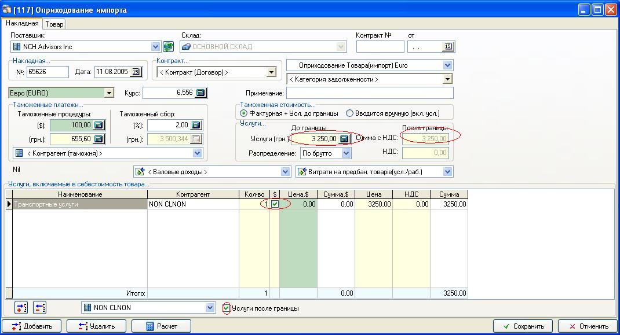This screenshot has height=335, width=620.
Task: Expand the Поставщик dropdown list
Action: point(155,47)
